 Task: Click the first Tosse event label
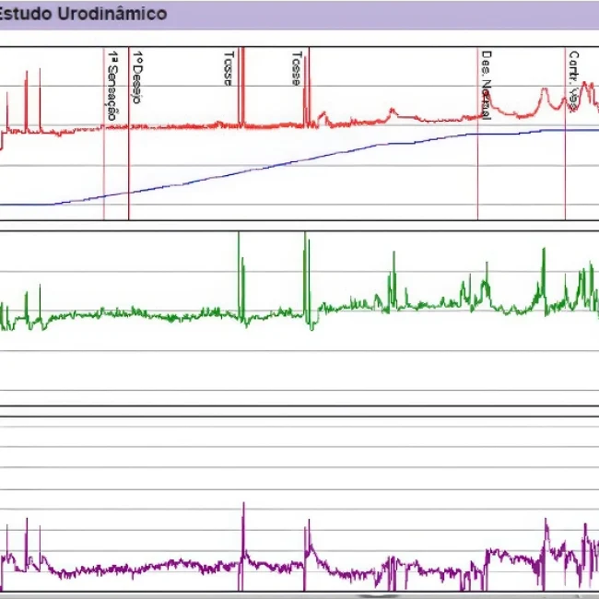(228, 68)
